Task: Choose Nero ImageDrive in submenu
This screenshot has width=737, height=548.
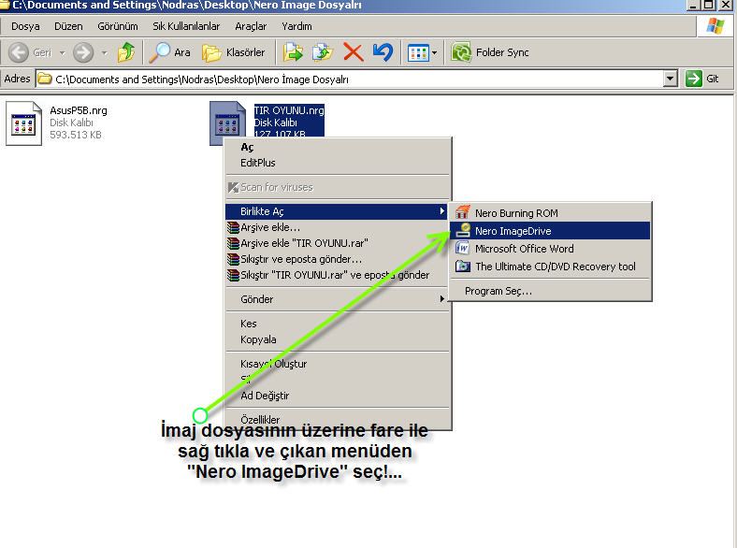Action: pos(550,231)
